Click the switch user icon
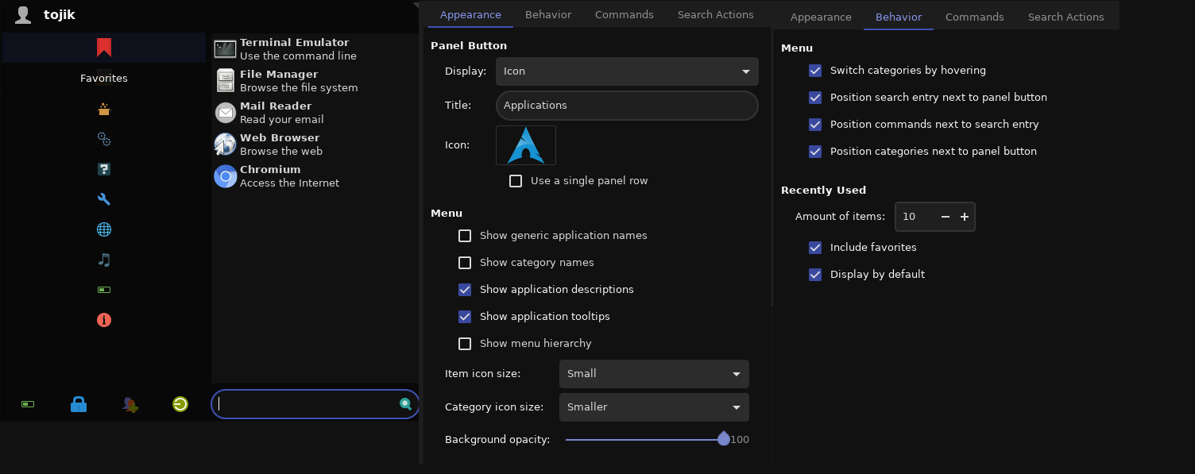Screen dimensions: 1195x474 pos(130,405)
